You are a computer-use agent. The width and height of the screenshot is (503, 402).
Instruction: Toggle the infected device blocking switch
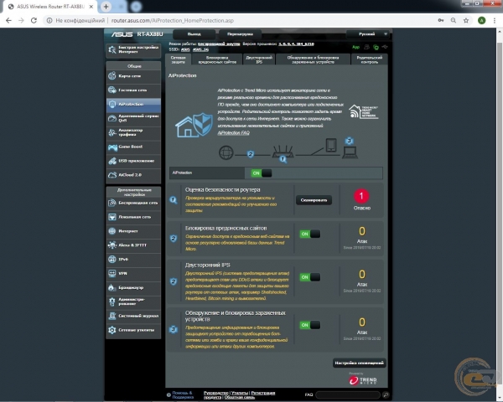click(x=310, y=325)
